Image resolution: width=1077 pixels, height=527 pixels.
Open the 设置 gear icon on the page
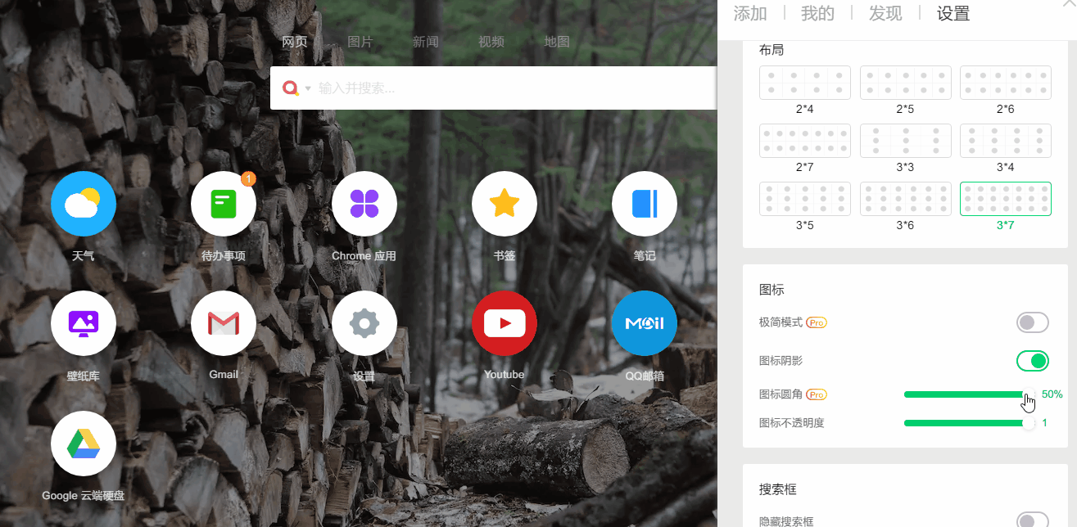pyautogui.click(x=364, y=323)
